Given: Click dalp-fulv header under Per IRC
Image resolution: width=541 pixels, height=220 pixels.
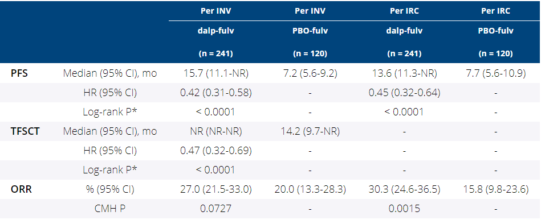Looking at the screenshot, I should click(404, 31).
